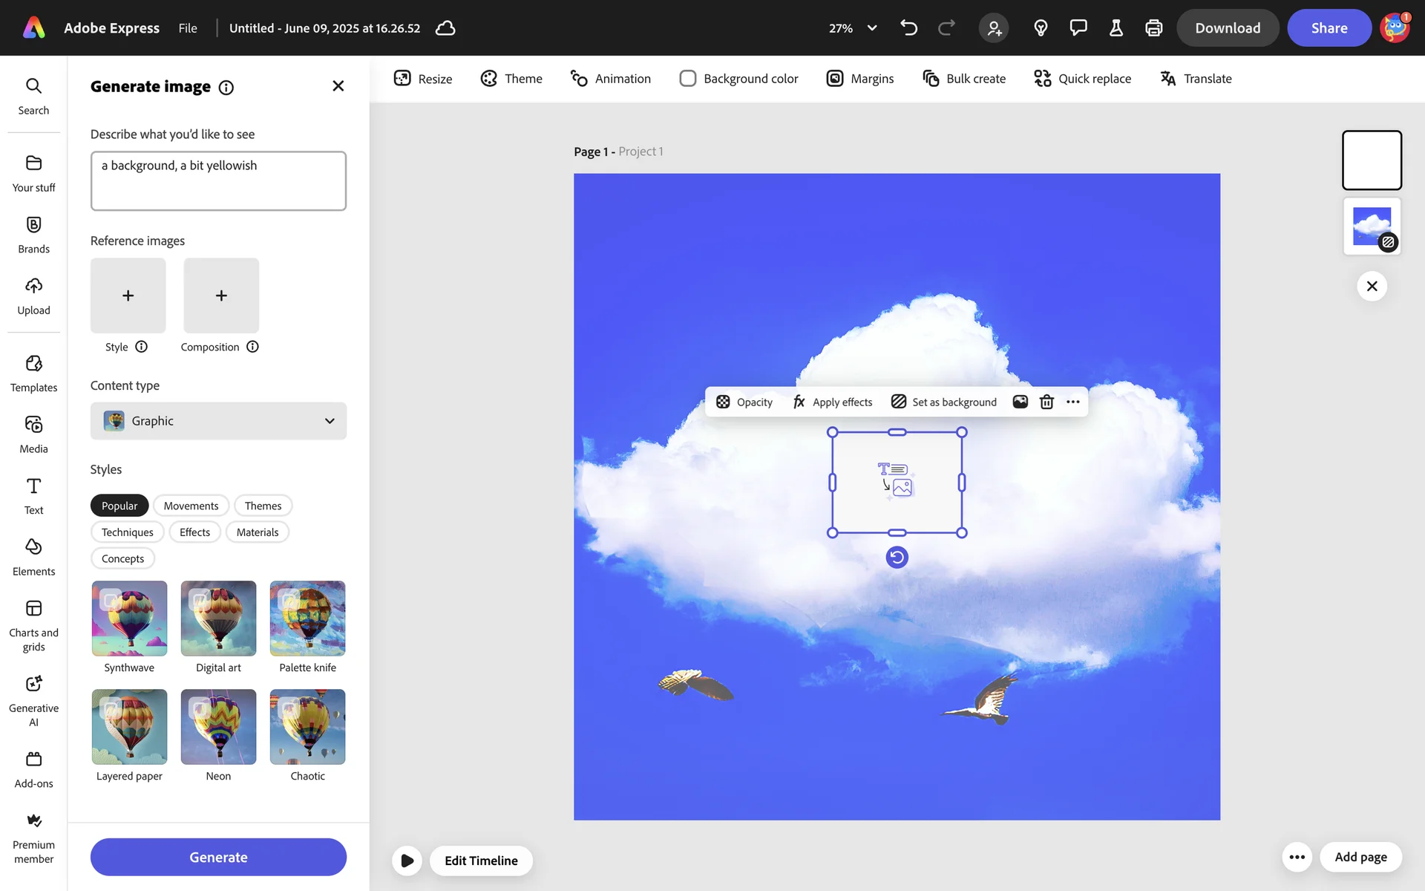Click the comments speech bubble icon

(1078, 28)
